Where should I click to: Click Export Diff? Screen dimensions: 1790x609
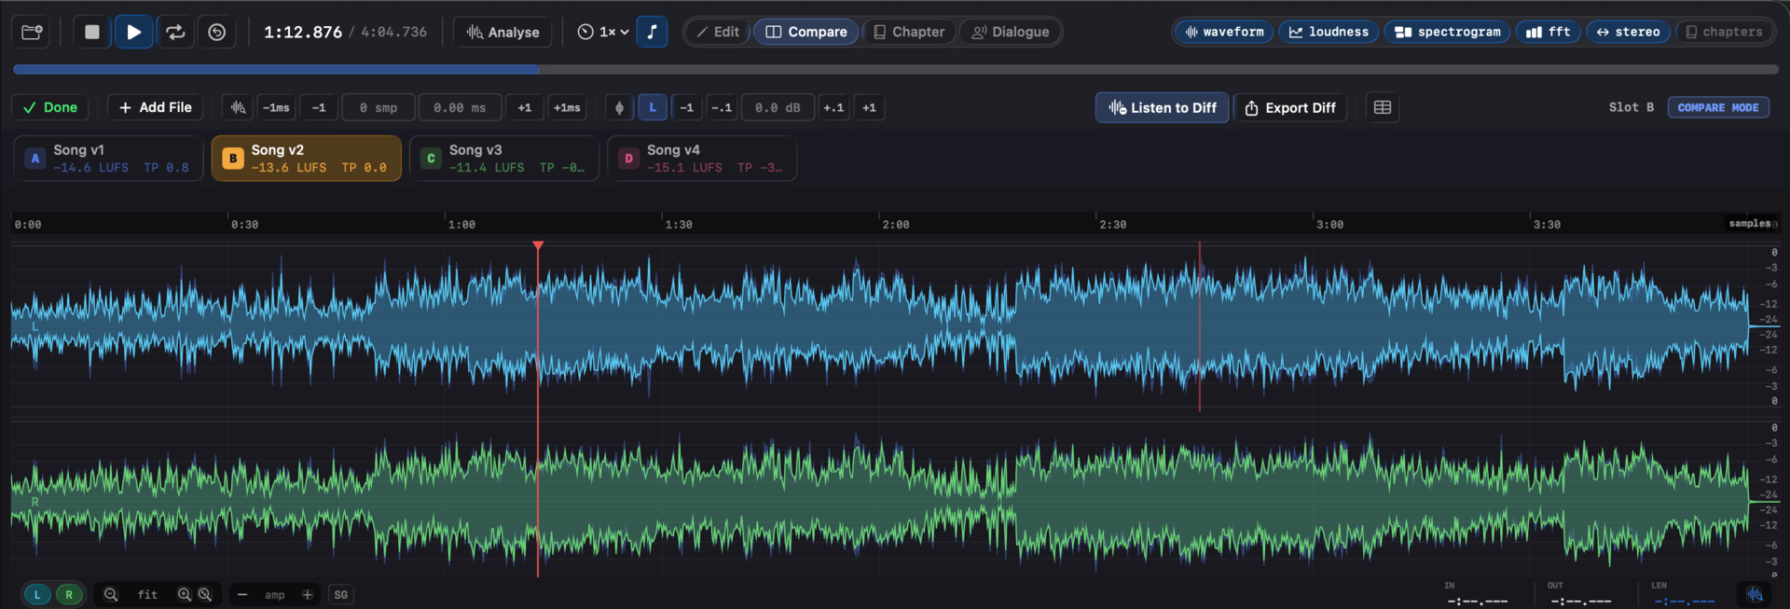(x=1290, y=107)
